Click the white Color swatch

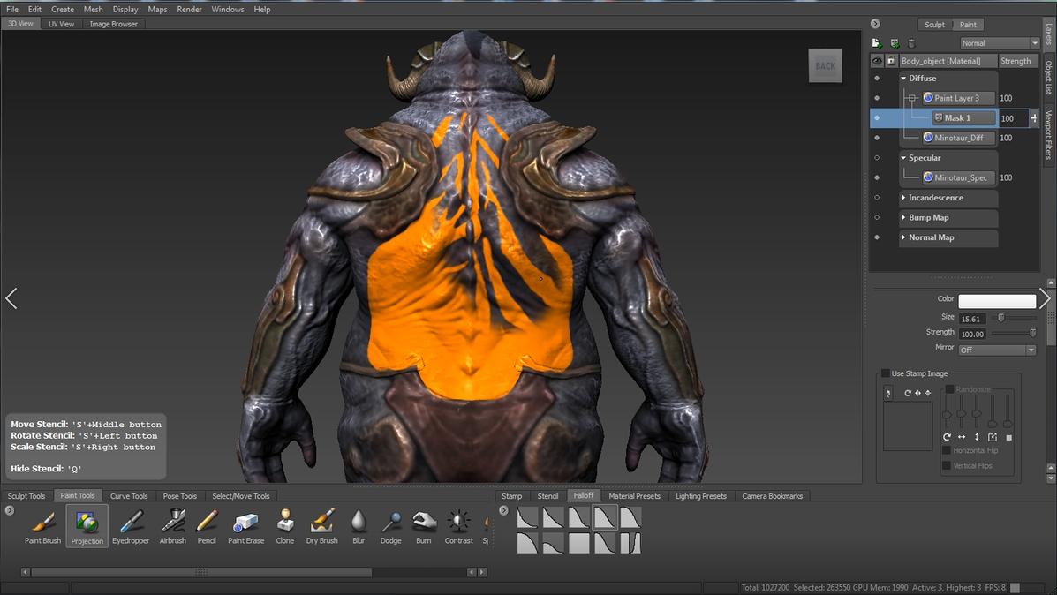click(x=997, y=301)
